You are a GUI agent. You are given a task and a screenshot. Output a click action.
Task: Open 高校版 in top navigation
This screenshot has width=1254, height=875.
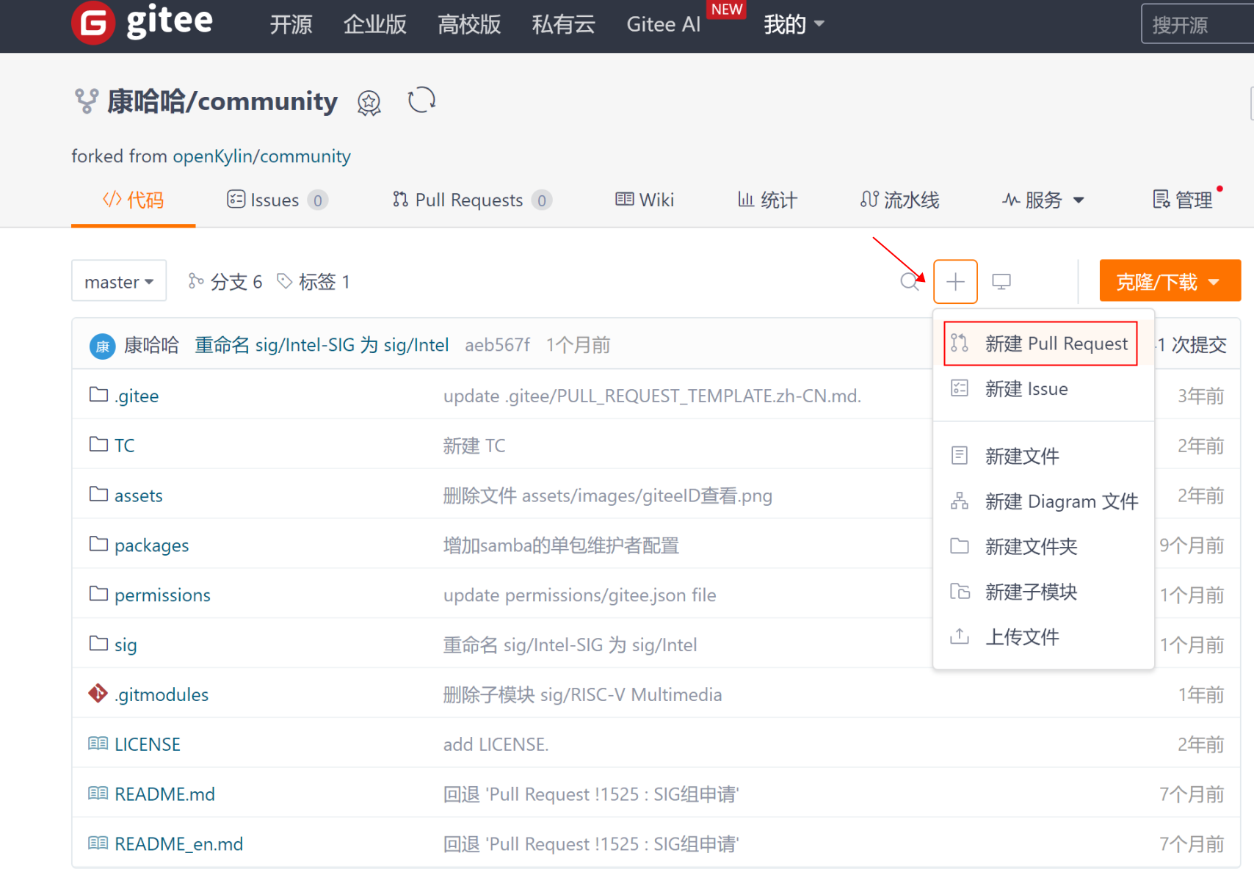469,24
